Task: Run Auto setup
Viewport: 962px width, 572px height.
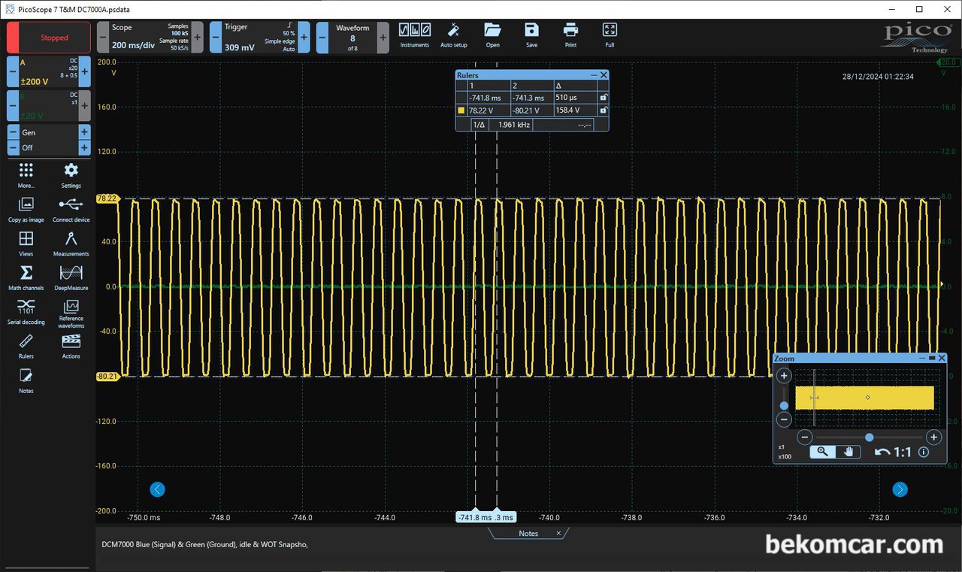Action: tap(453, 35)
